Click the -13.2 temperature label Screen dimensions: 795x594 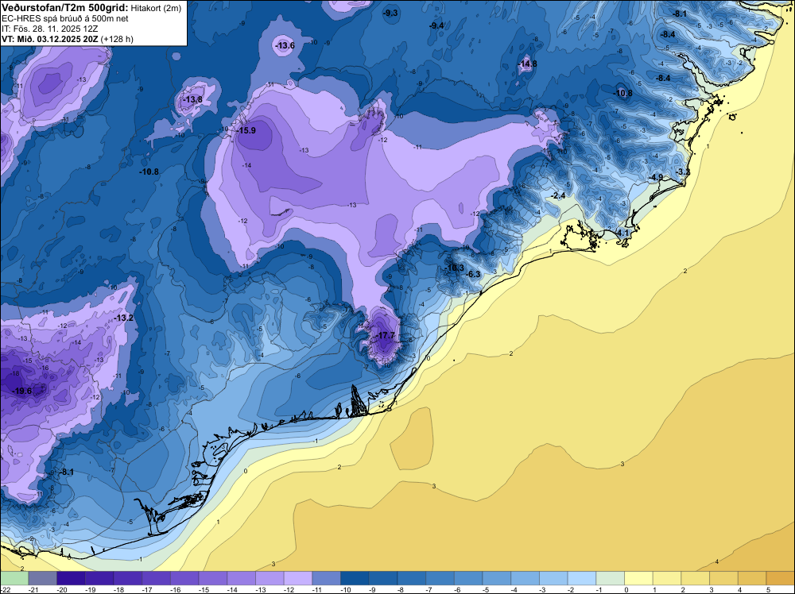click(124, 318)
